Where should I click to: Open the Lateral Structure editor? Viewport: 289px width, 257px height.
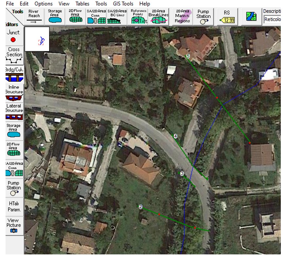click(x=14, y=111)
